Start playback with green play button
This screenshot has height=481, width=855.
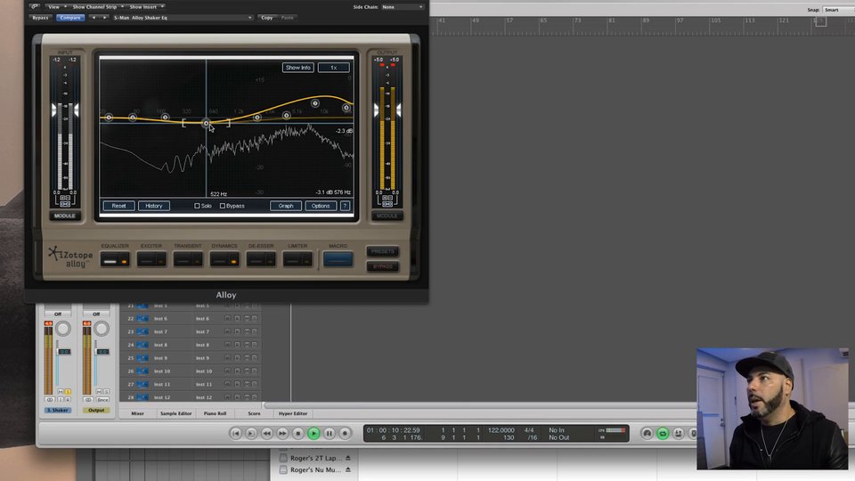click(x=313, y=433)
